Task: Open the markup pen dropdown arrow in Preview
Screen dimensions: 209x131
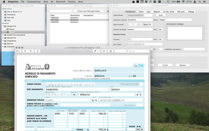Action: [x=99, y=51]
